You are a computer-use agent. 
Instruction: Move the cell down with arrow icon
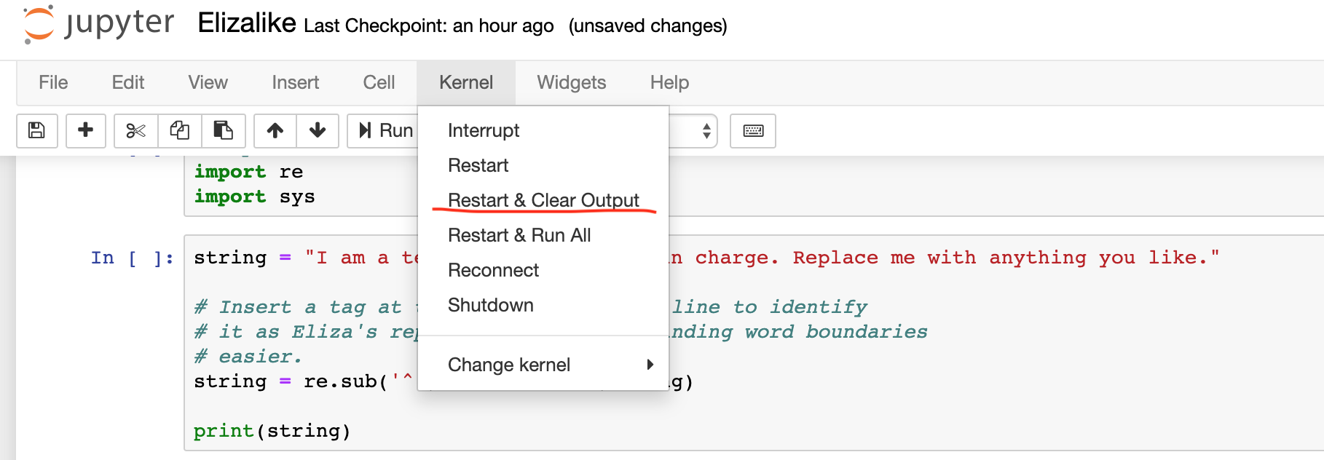318,131
